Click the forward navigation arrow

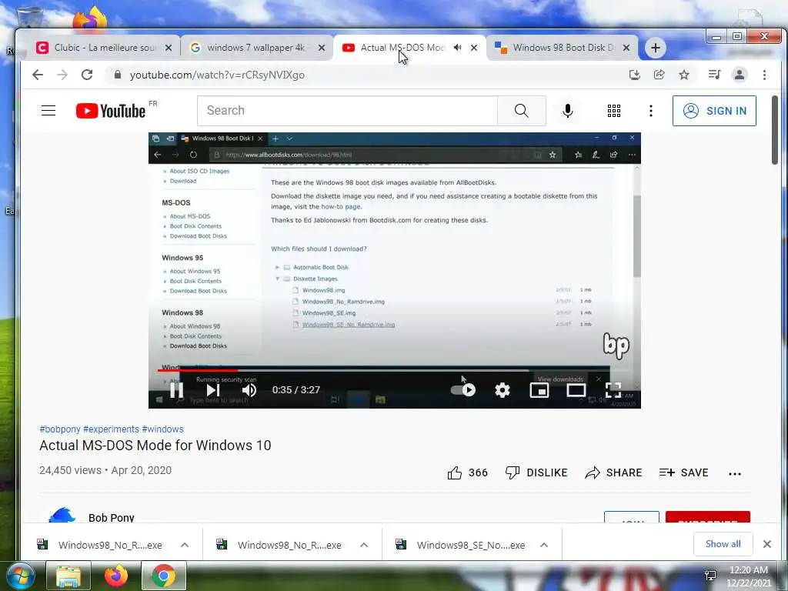pos(62,75)
